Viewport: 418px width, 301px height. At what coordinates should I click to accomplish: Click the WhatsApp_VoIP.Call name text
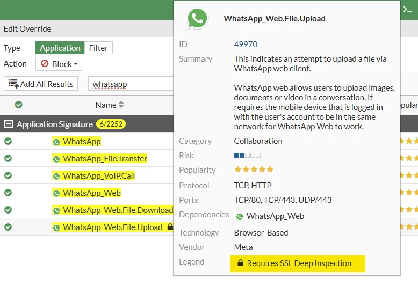tap(99, 175)
